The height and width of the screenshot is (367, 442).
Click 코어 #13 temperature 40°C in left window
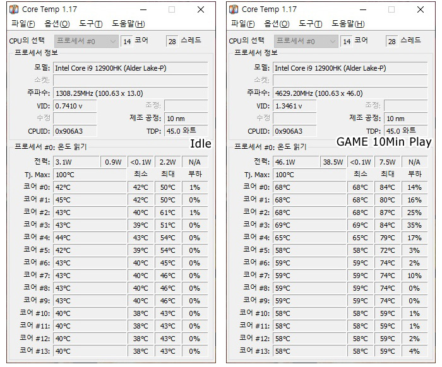(90, 351)
